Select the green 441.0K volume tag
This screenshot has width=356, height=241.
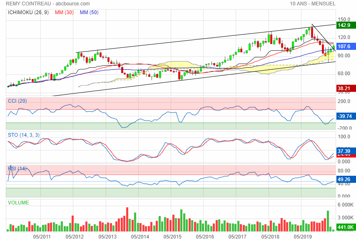(x=346, y=227)
